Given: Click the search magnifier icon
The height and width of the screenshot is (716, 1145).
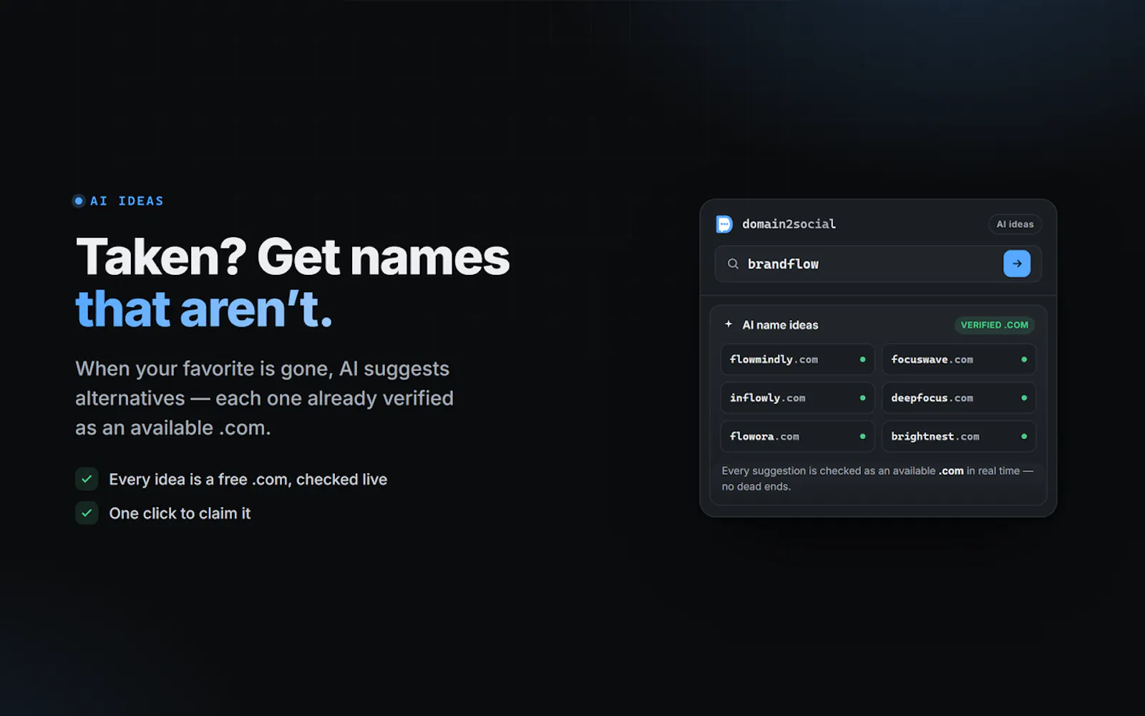Looking at the screenshot, I should (733, 263).
